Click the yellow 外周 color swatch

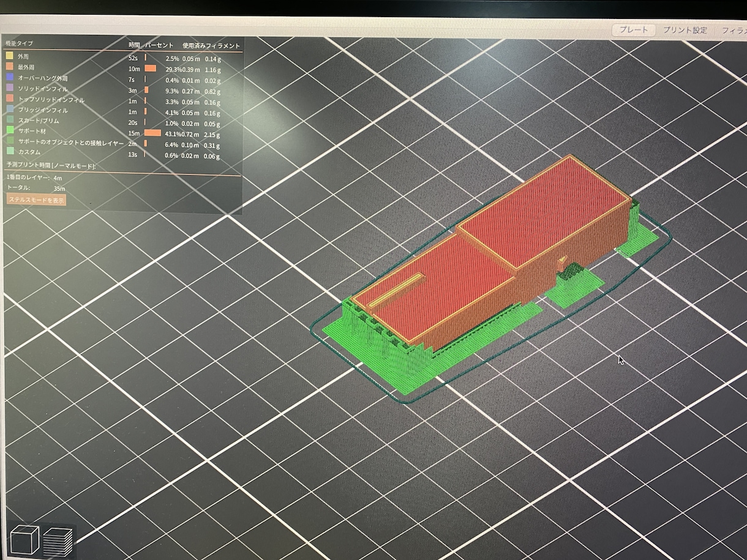pyautogui.click(x=9, y=57)
